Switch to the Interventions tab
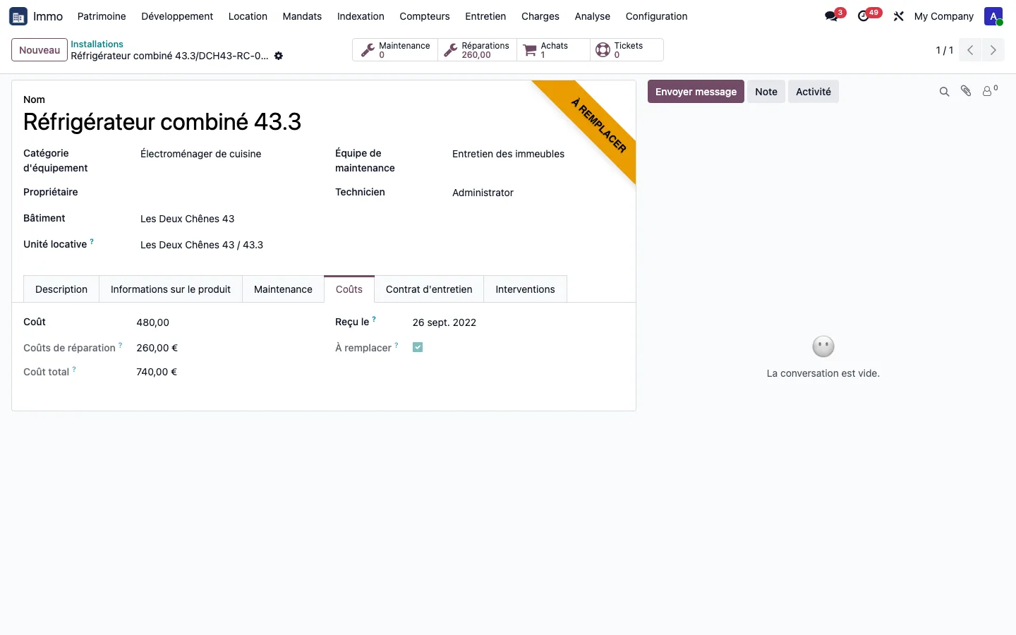Viewport: 1016px width, 635px height. tap(525, 289)
